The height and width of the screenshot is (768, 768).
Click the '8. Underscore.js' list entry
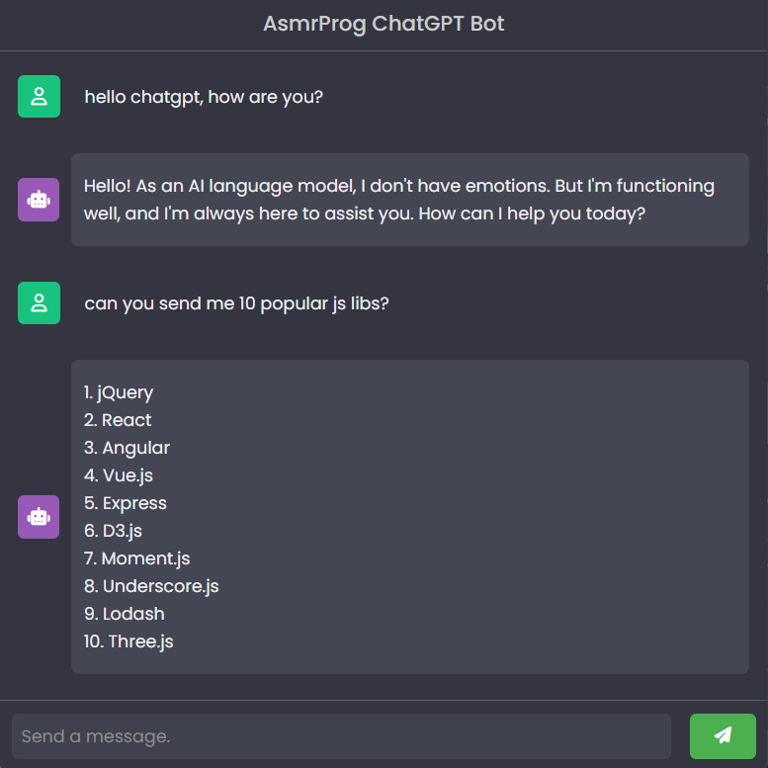151,586
